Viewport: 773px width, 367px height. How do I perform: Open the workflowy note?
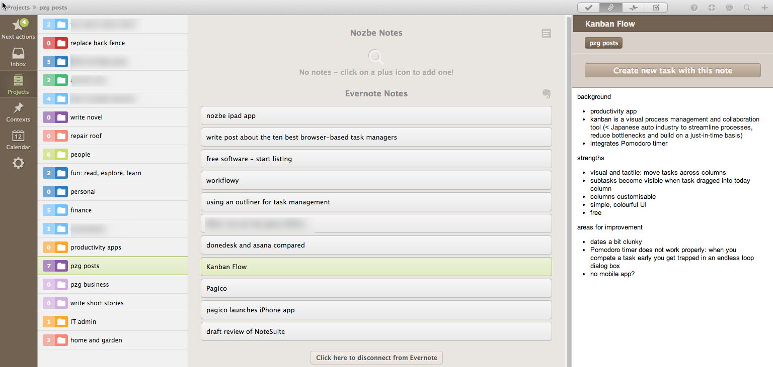(x=376, y=180)
